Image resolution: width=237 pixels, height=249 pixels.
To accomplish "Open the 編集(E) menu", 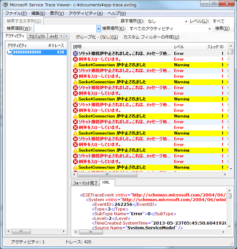I will pyautogui.click(x=38, y=13).
